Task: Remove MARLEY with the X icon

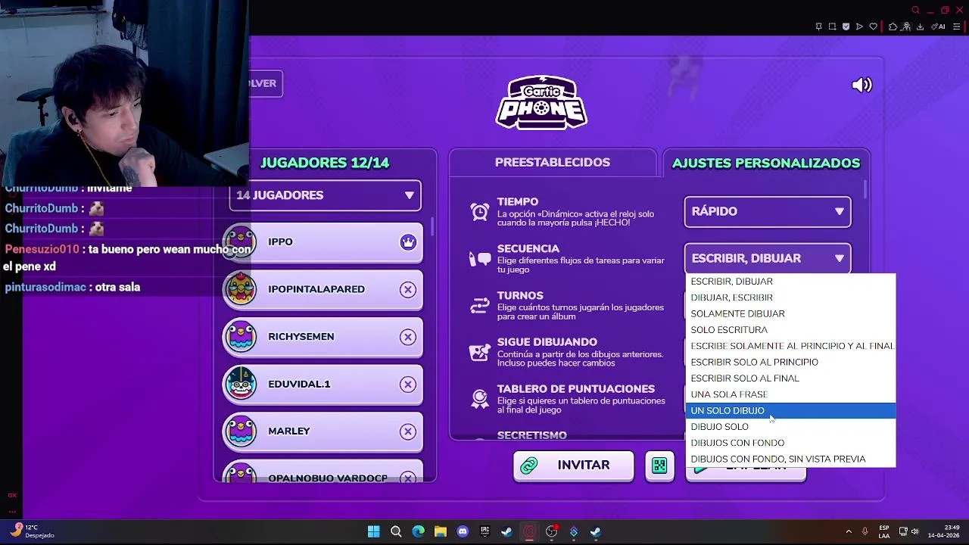Action: (408, 431)
